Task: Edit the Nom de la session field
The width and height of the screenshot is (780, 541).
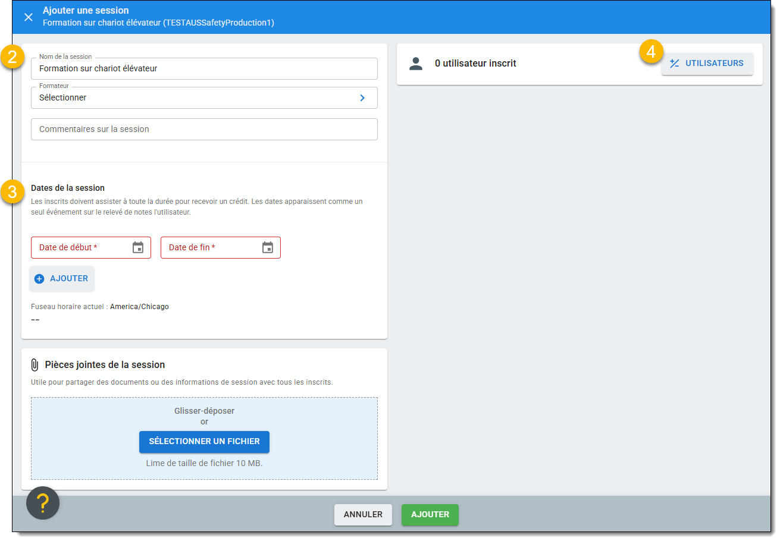Action: pyautogui.click(x=204, y=69)
